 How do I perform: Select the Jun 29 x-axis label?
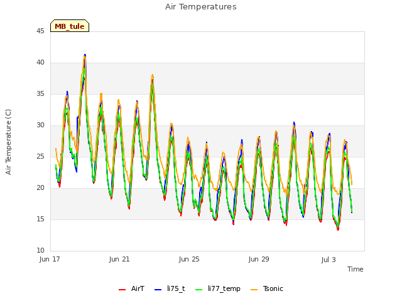point(259,259)
